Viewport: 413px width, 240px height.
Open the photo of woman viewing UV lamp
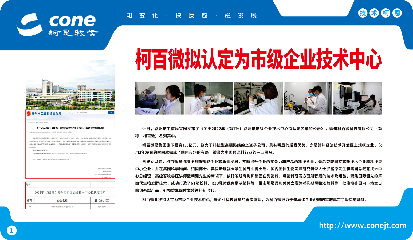pyautogui.click(x=159, y=98)
